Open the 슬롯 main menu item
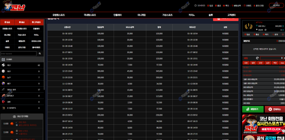285x140 pixels. (x=211, y=15)
